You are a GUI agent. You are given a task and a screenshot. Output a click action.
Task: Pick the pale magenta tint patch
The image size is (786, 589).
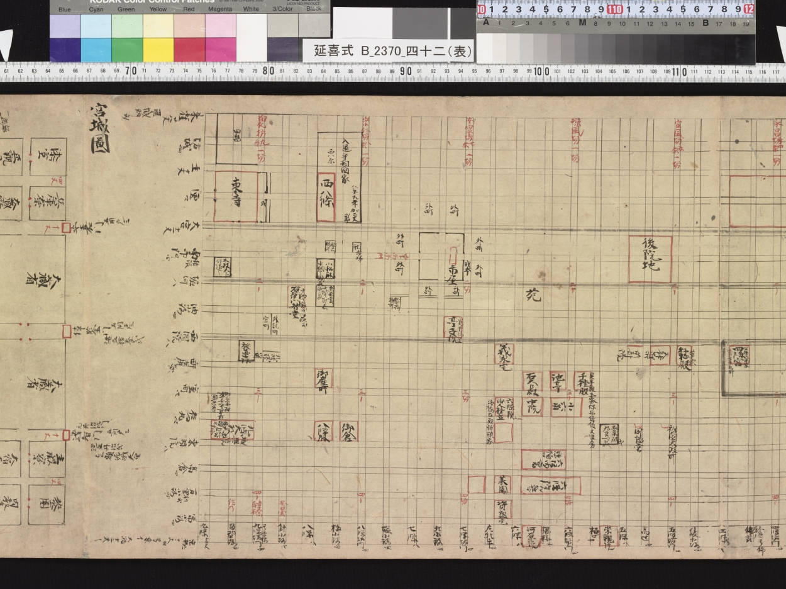tap(221, 26)
